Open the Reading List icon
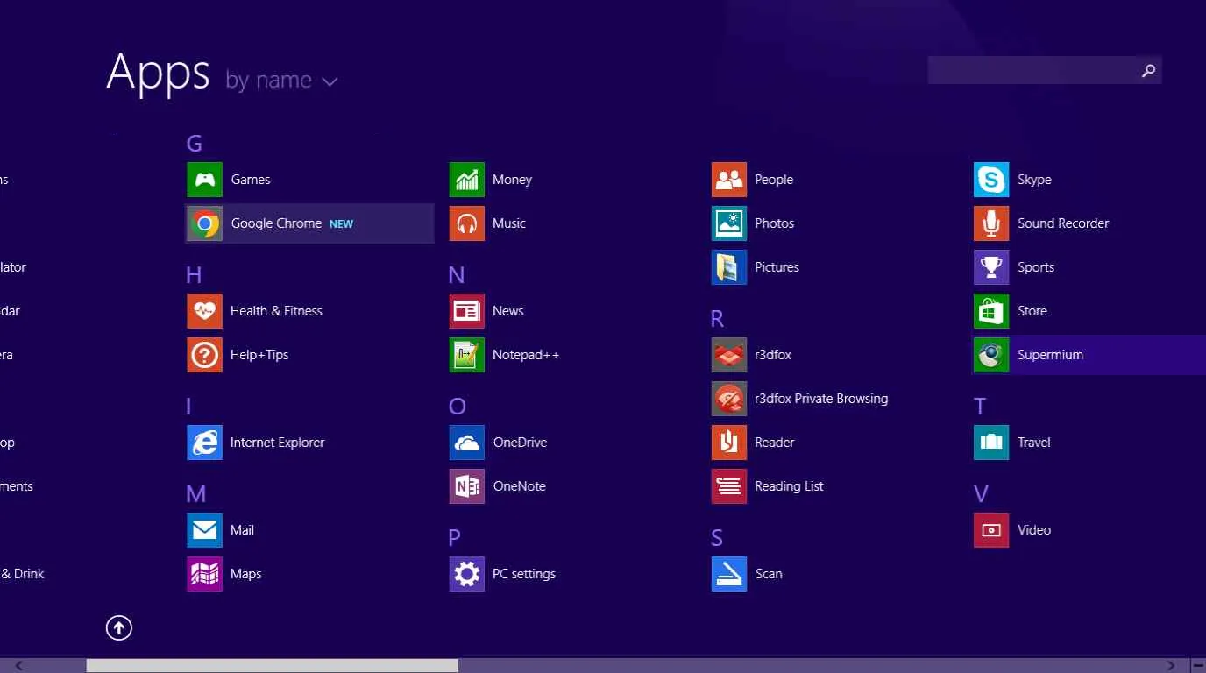The image size is (1206, 673). pos(729,486)
